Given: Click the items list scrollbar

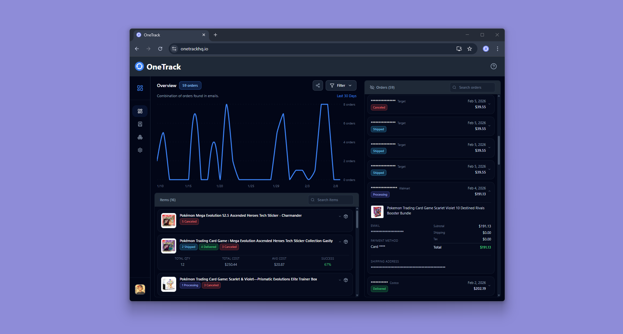Looking at the screenshot, I should 357,220.
